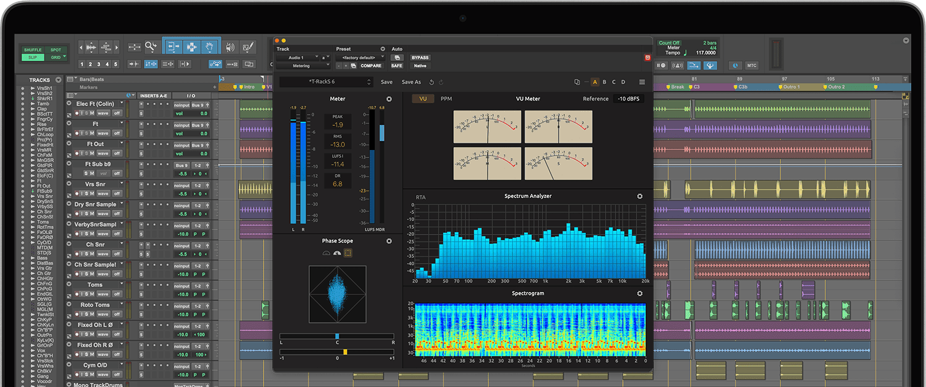Select the Scrubber speaker tool

pyautogui.click(x=230, y=47)
